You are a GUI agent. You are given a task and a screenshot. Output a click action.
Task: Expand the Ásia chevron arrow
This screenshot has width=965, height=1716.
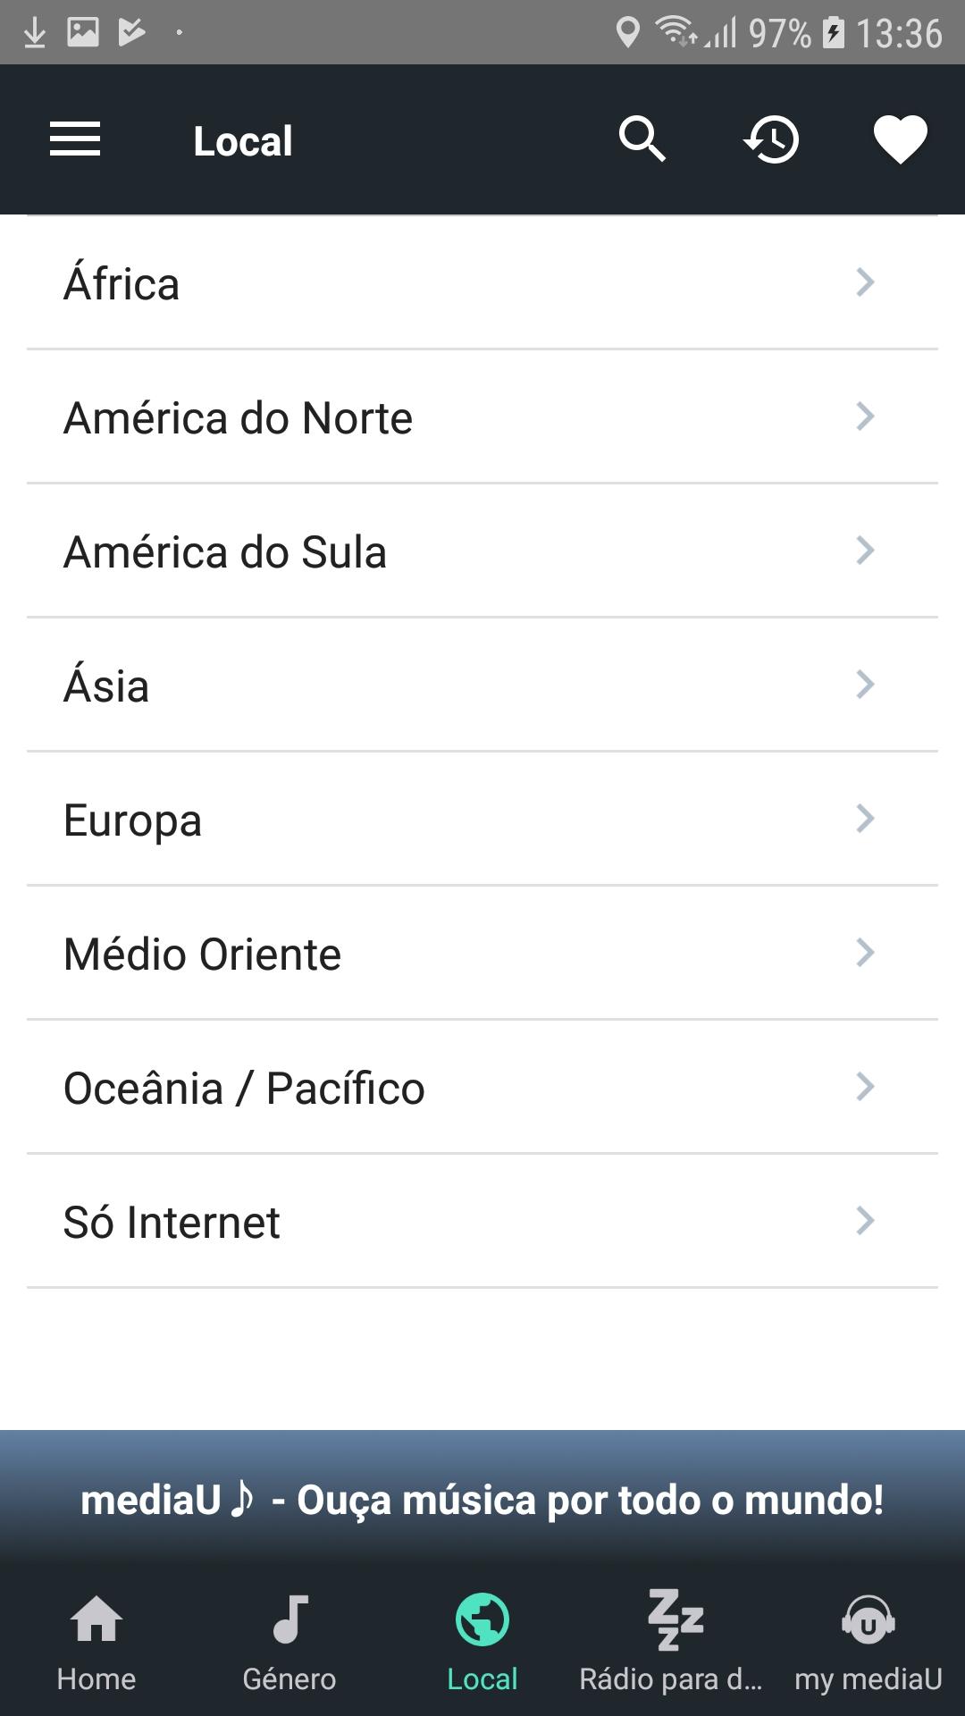[864, 685]
